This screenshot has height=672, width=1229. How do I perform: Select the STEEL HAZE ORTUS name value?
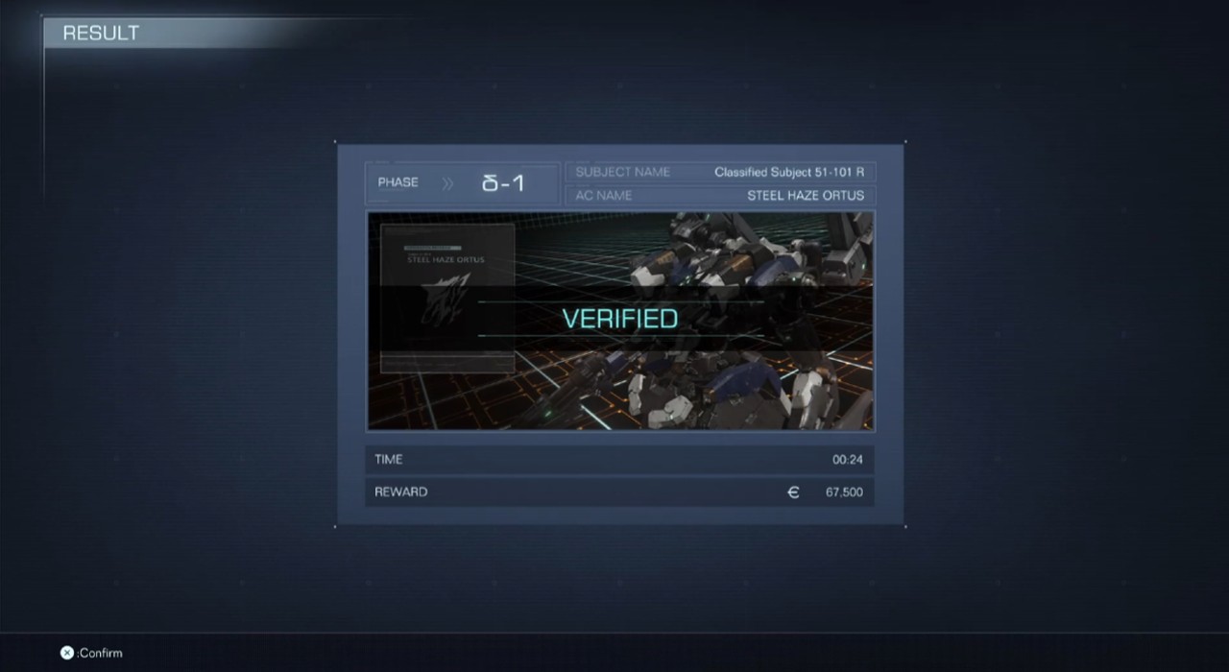point(805,195)
